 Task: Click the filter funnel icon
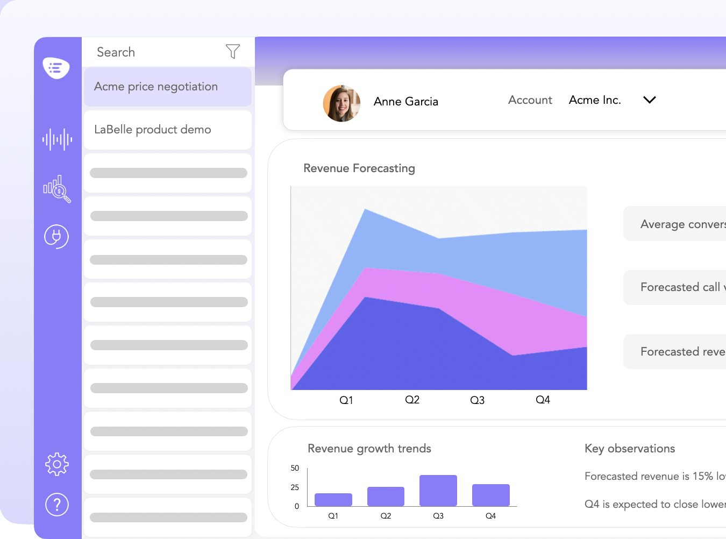pos(233,52)
